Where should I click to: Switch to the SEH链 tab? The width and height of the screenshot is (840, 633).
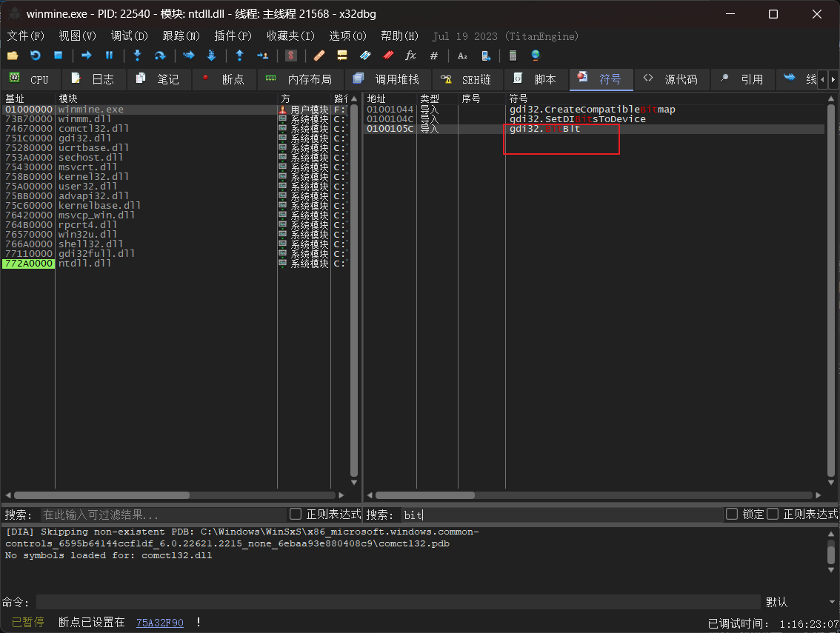coord(467,79)
